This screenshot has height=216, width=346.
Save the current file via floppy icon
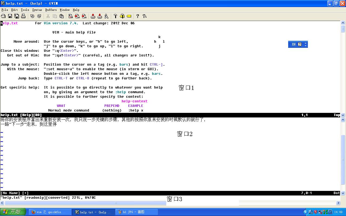pyautogui.click(x=10, y=16)
